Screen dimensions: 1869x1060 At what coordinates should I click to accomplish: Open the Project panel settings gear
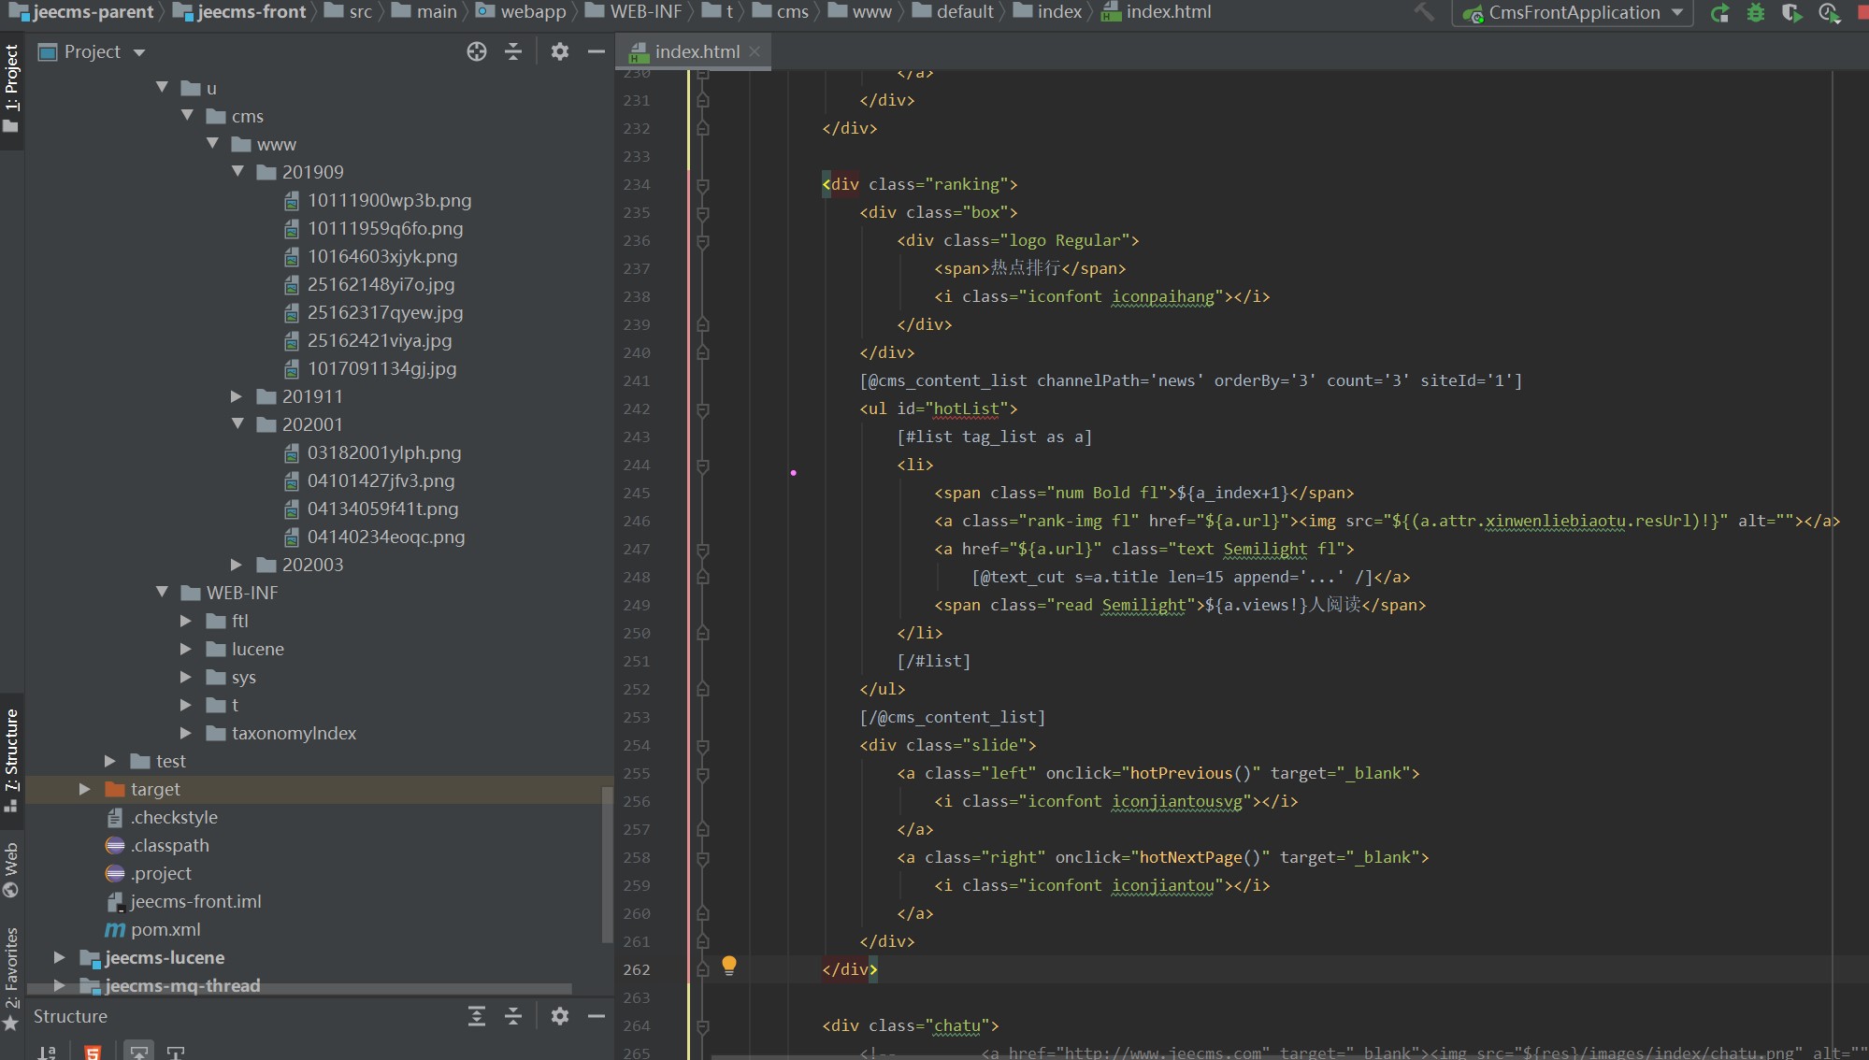[559, 52]
